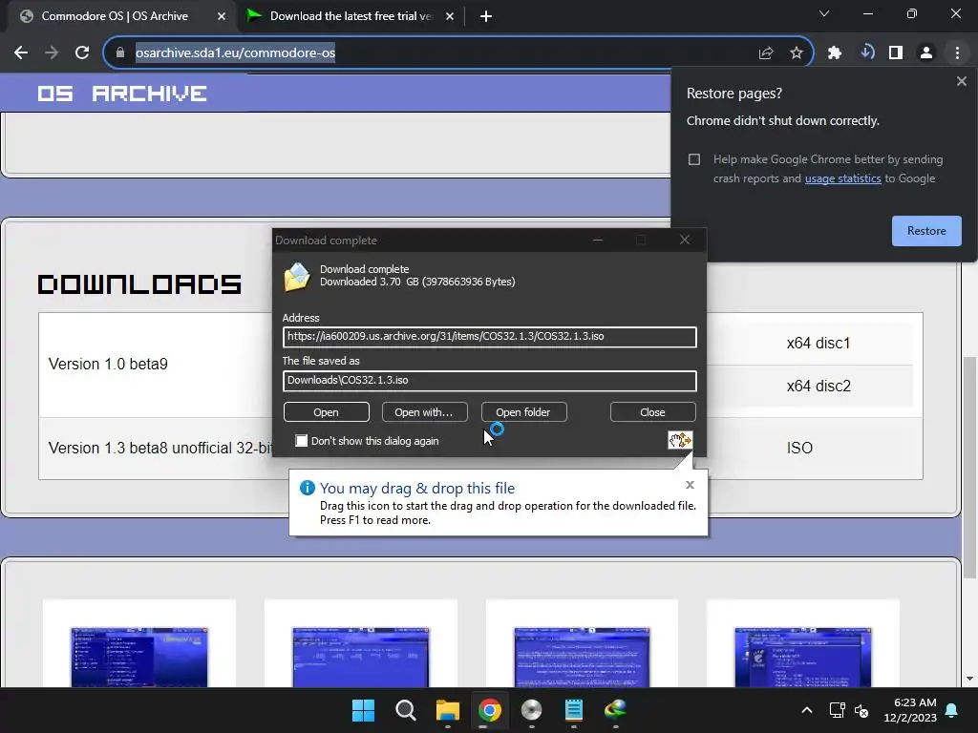Click the download Address field
The width and height of the screenshot is (978, 733).
(490, 337)
